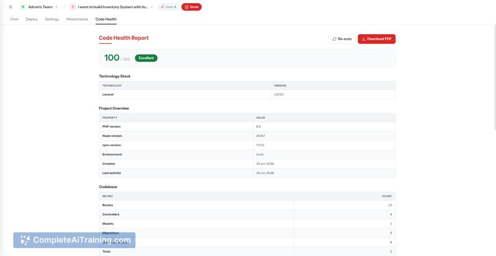The image size is (496, 256).
Task: Switch to the Deploy tab
Action: click(x=32, y=19)
